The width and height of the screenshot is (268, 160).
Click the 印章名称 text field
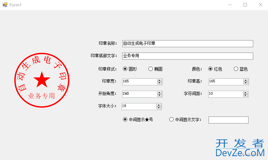point(187,44)
